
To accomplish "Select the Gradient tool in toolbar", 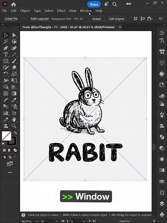I will click(x=14, y=93).
